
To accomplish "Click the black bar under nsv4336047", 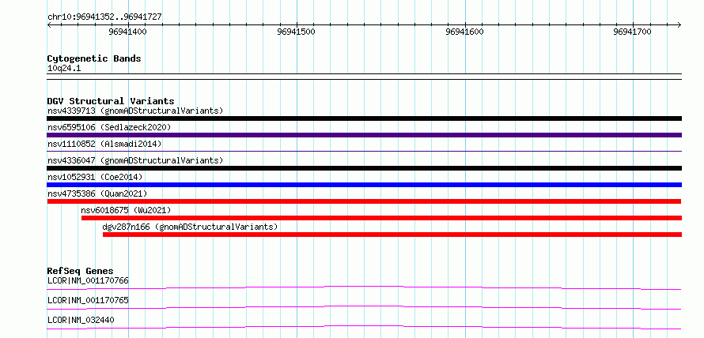I will [x=364, y=168].
